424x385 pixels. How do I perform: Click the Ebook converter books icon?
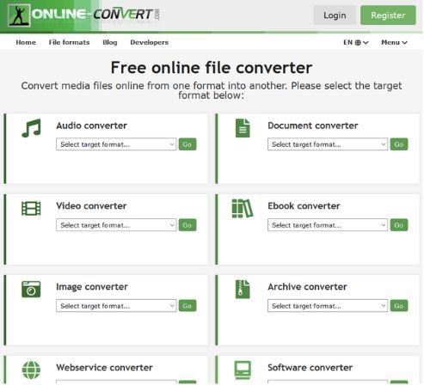tap(243, 209)
